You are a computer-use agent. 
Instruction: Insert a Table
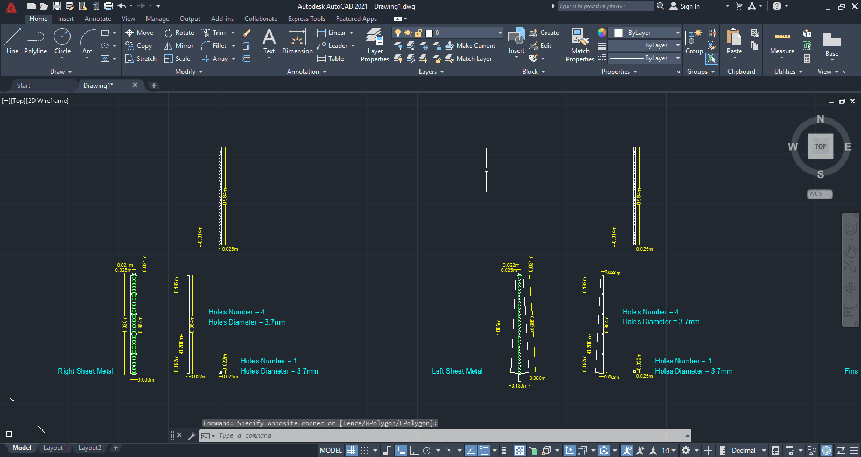pyautogui.click(x=331, y=59)
